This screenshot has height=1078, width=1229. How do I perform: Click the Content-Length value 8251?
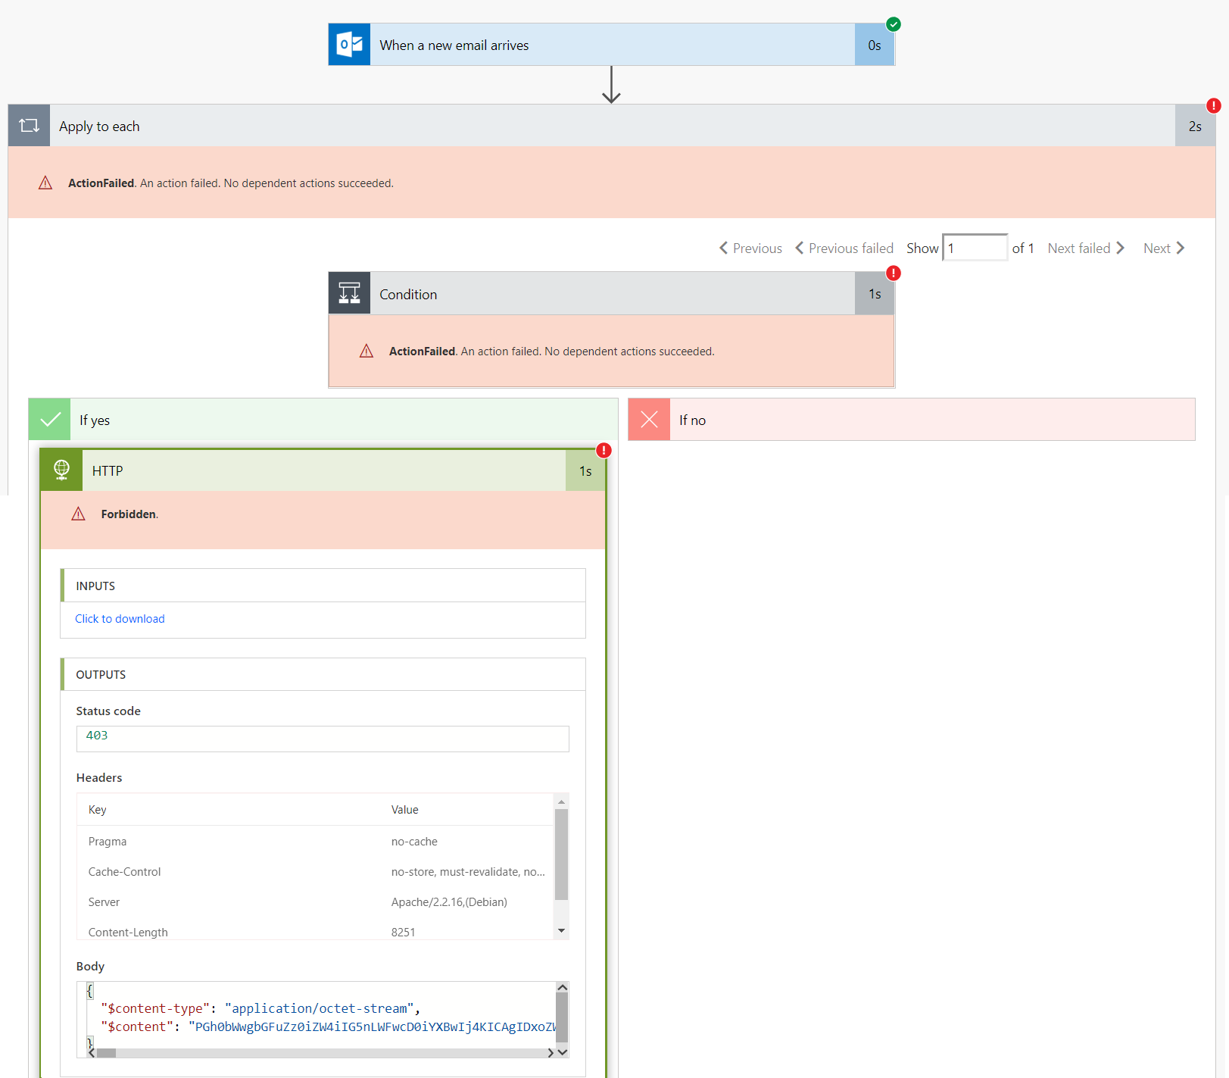403,933
